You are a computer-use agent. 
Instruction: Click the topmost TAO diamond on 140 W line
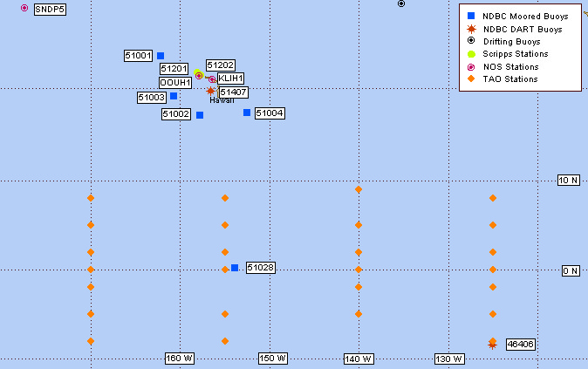pyautogui.click(x=359, y=189)
